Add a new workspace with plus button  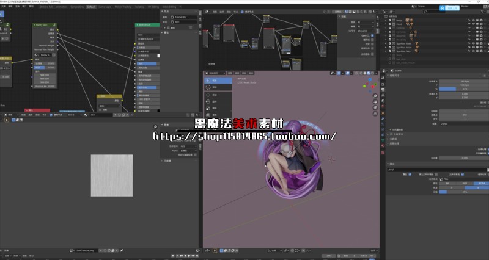[180, 7]
